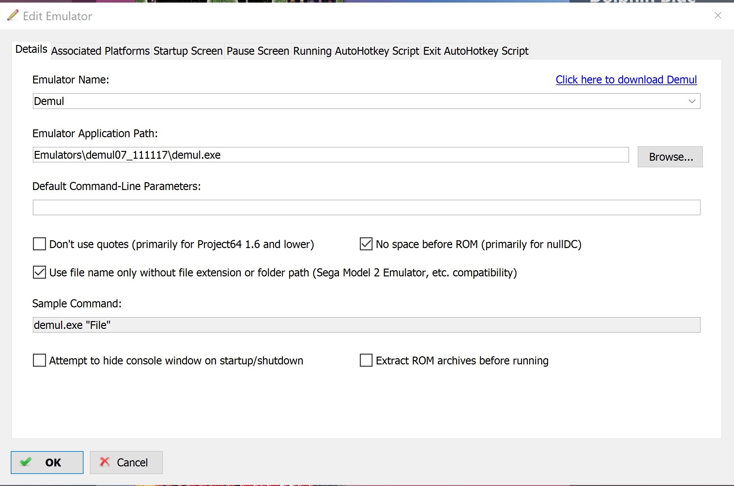Enable the Don't use quotes checkbox
734x486 pixels.
click(x=39, y=244)
